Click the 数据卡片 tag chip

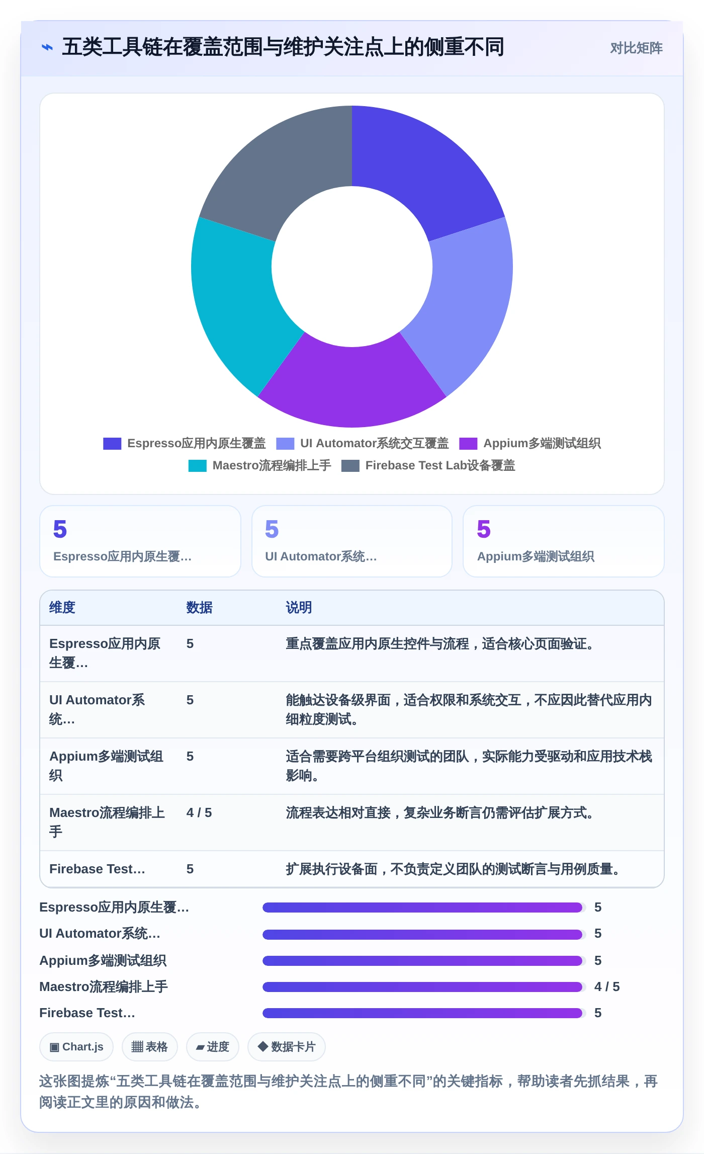click(287, 1047)
